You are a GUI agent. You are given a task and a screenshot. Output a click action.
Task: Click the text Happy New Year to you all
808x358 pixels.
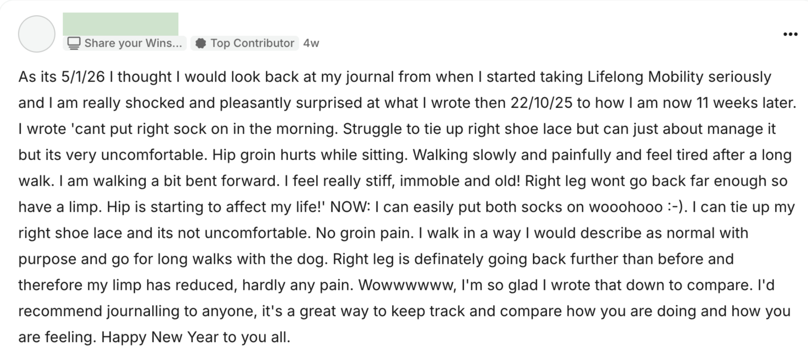pos(195,337)
